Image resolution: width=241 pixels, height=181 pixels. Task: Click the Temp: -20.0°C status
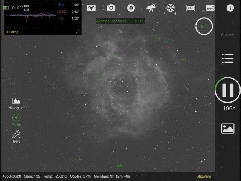pos(55,176)
